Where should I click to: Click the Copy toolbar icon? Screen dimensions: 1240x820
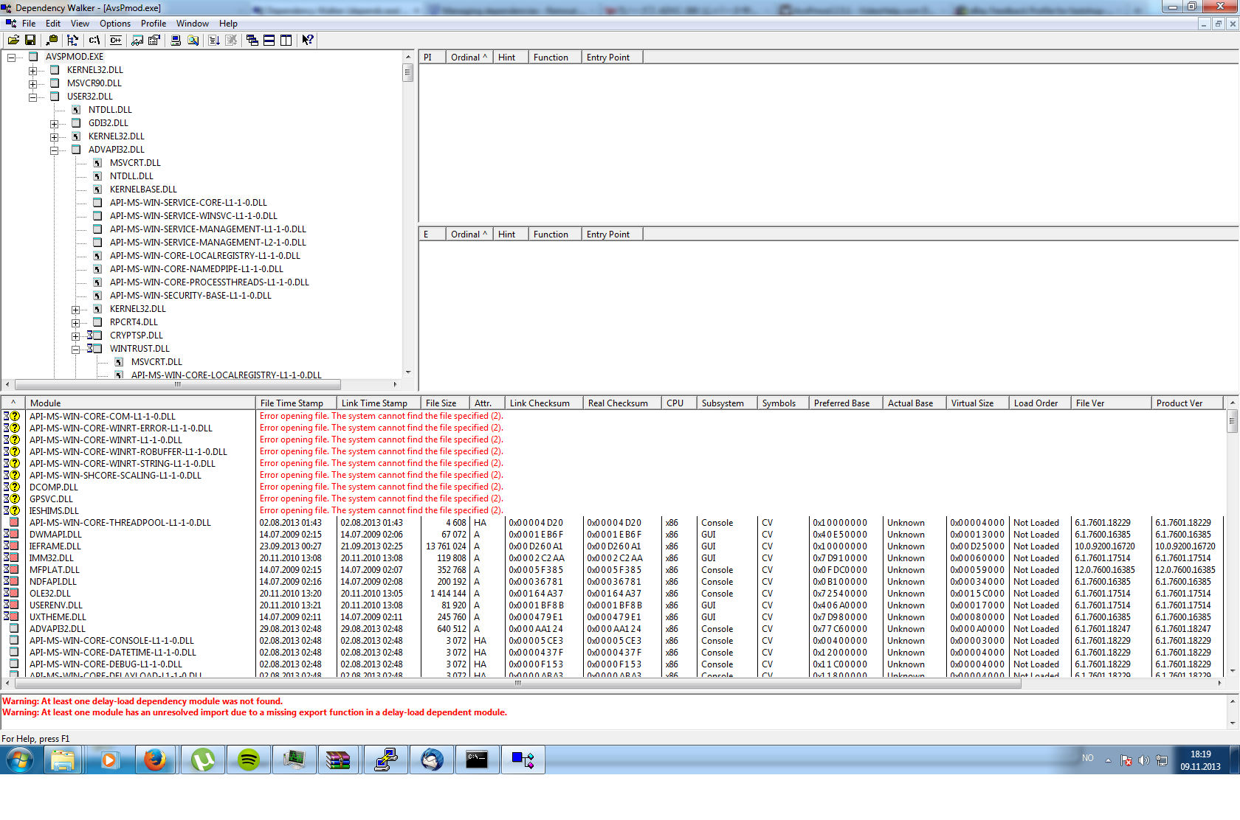[52, 40]
